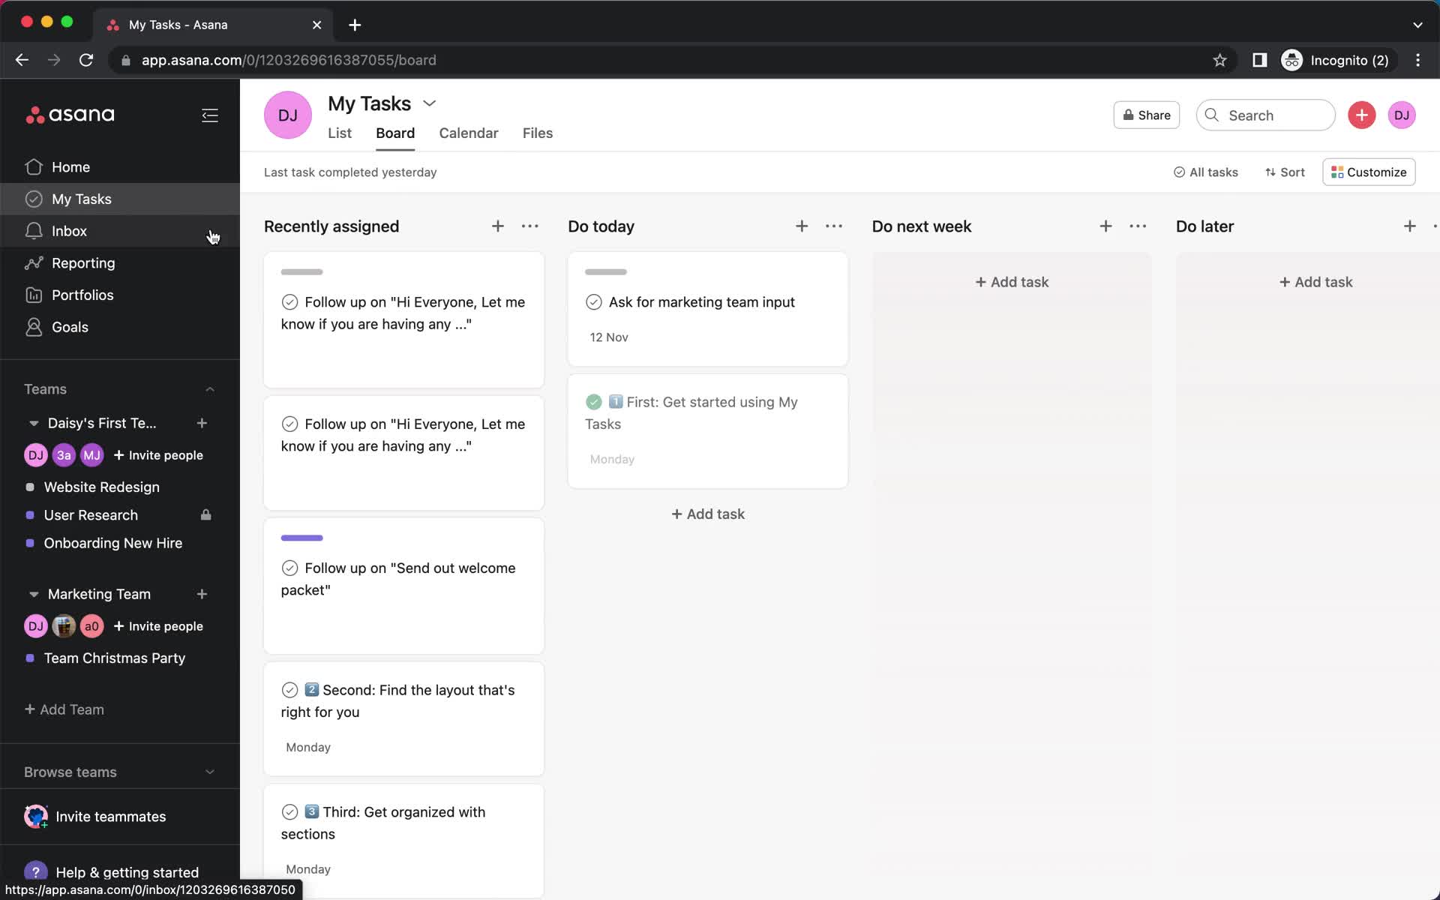Click the Customize icon in top toolbar
Image resolution: width=1440 pixels, height=900 pixels.
[x=1369, y=171]
